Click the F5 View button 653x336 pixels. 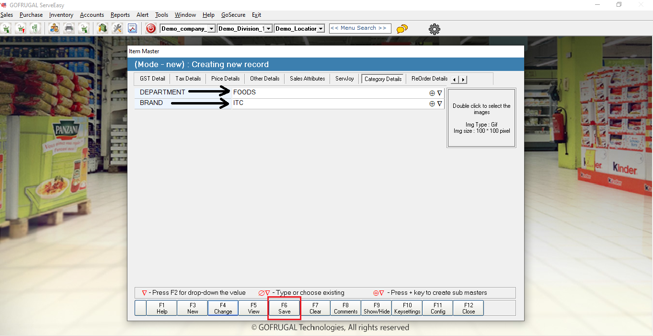click(254, 308)
